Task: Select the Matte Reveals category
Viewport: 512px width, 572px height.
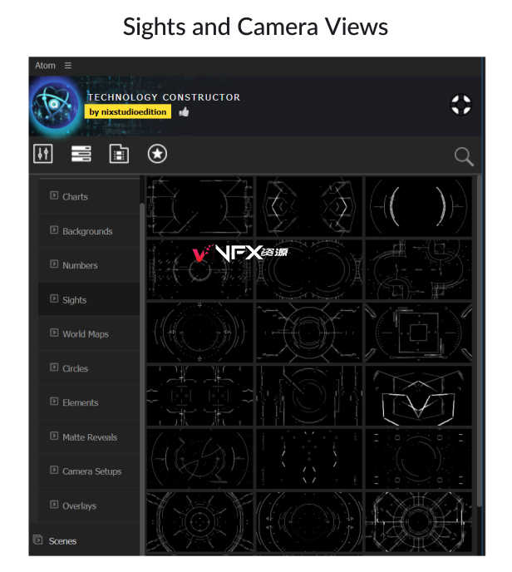Action: coord(89,436)
